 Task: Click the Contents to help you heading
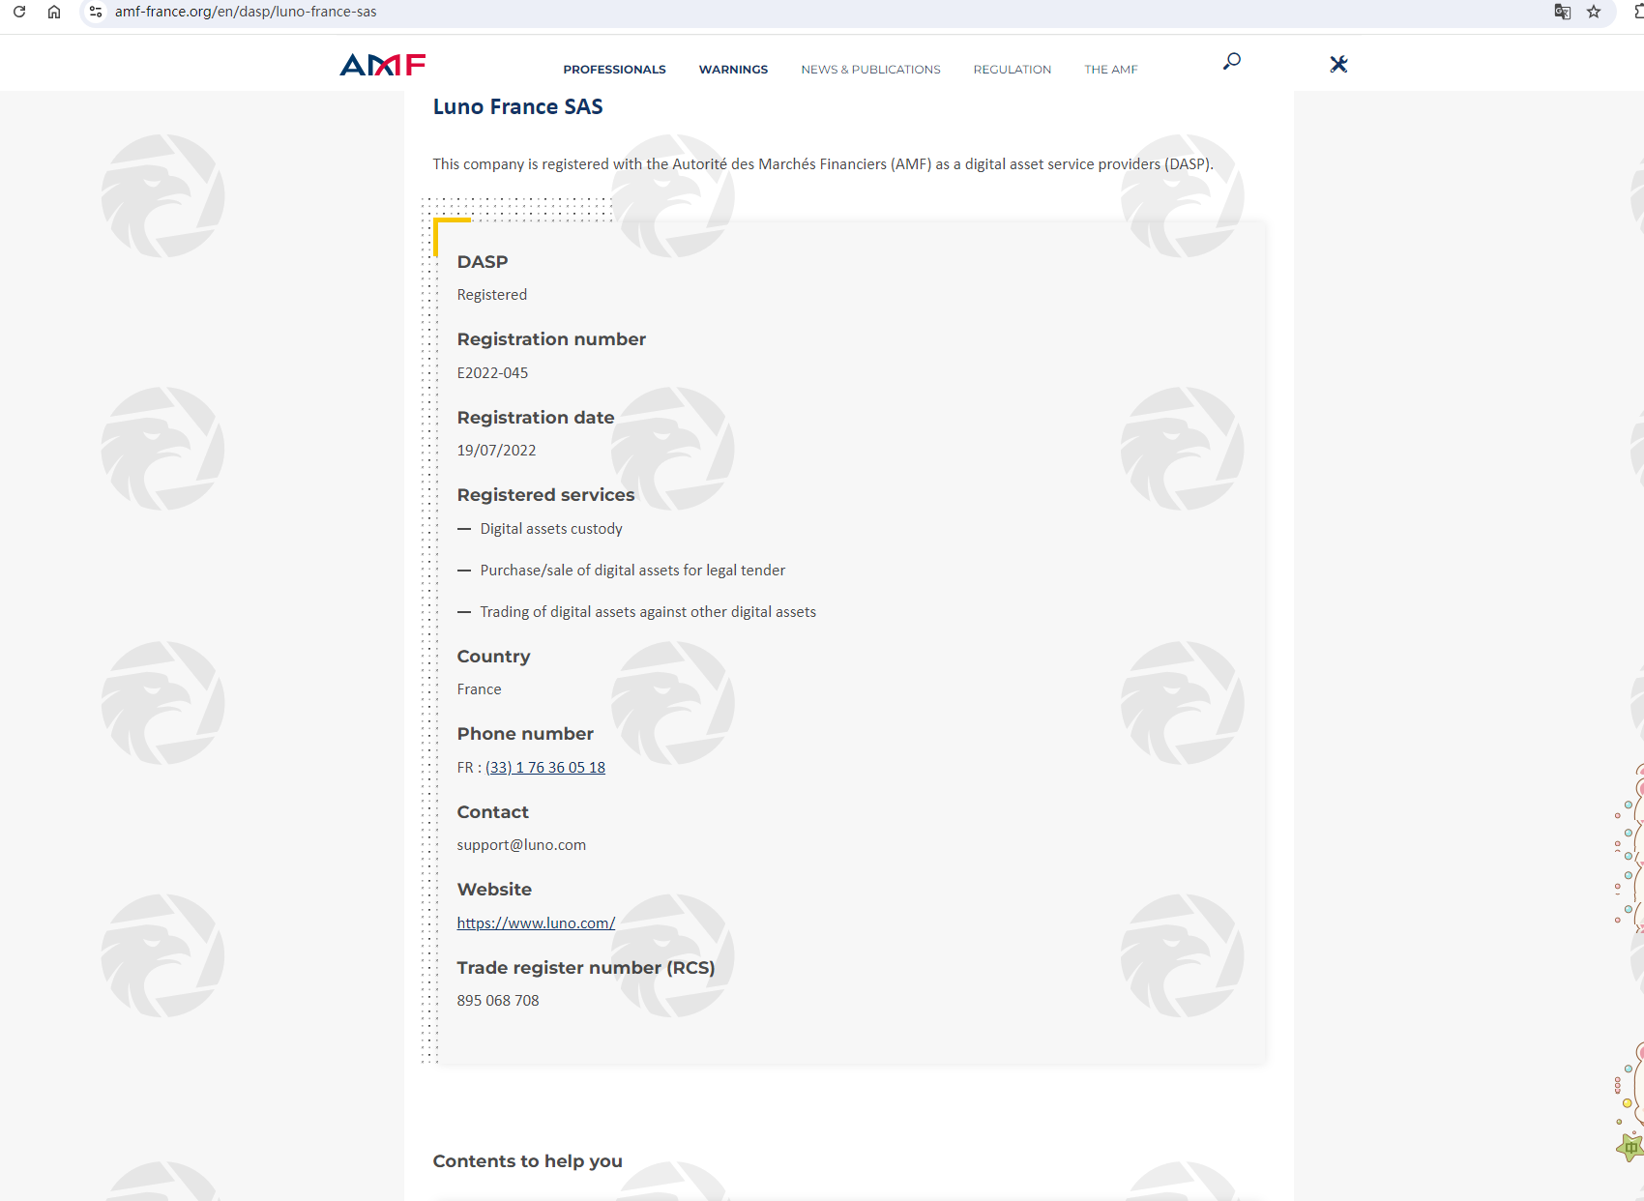tap(527, 1161)
